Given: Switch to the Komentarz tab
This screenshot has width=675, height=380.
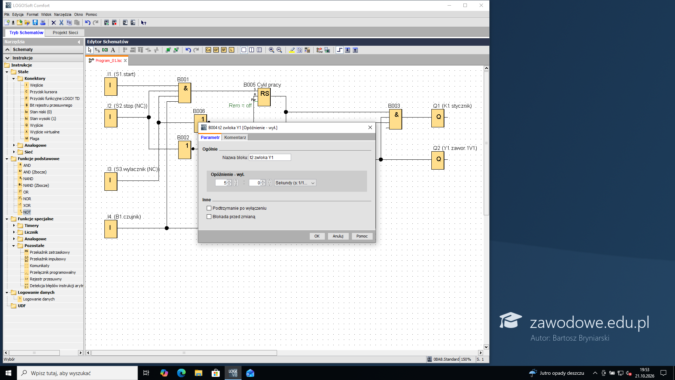Looking at the screenshot, I should coord(235,138).
